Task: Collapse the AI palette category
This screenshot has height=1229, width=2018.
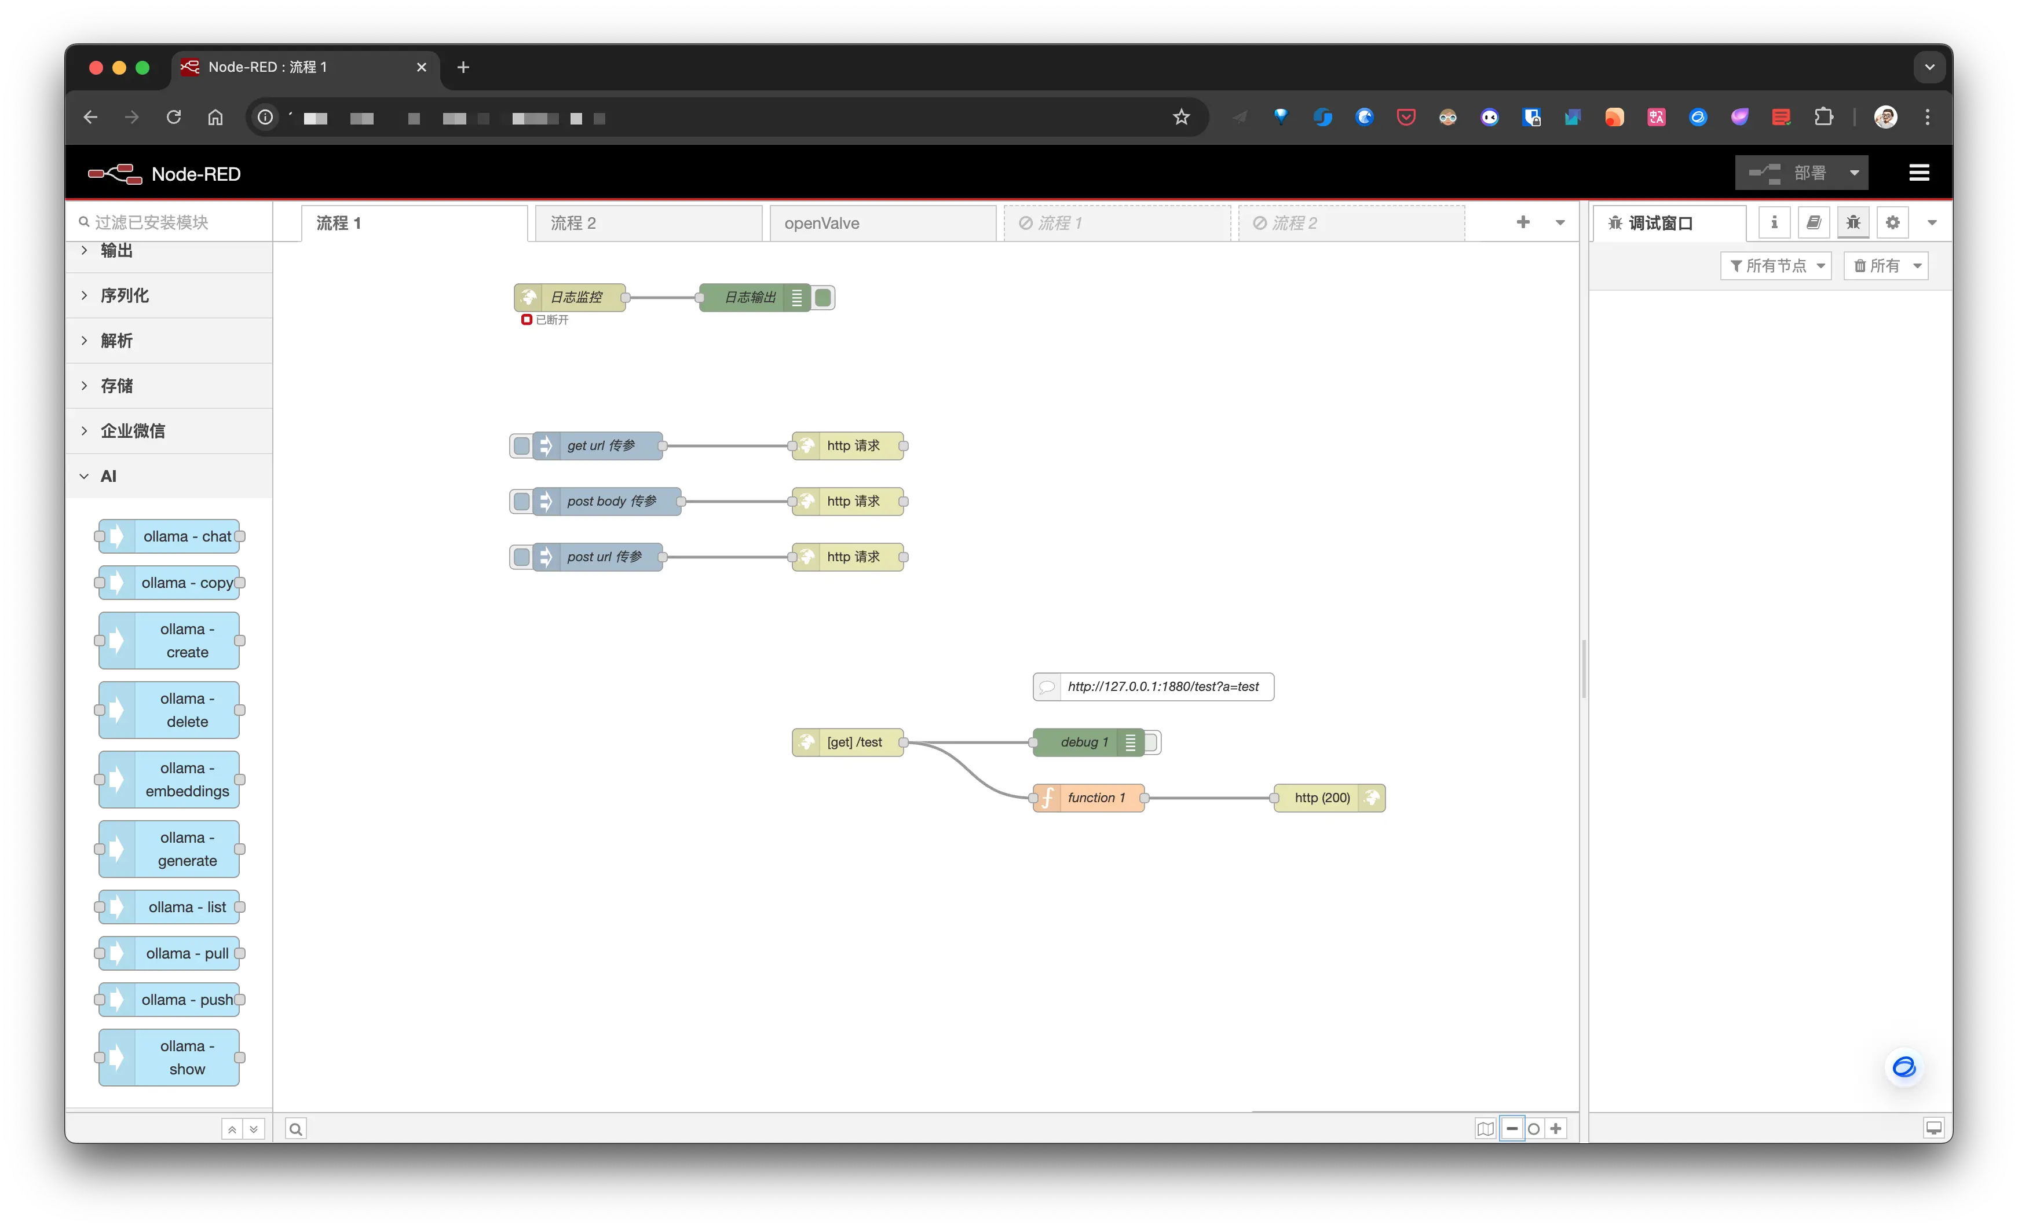Action: pyautogui.click(x=107, y=475)
